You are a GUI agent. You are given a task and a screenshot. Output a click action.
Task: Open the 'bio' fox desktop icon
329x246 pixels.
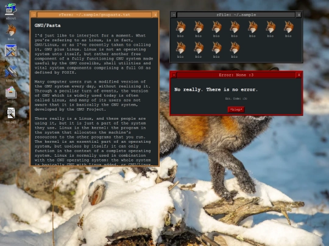pos(11,32)
